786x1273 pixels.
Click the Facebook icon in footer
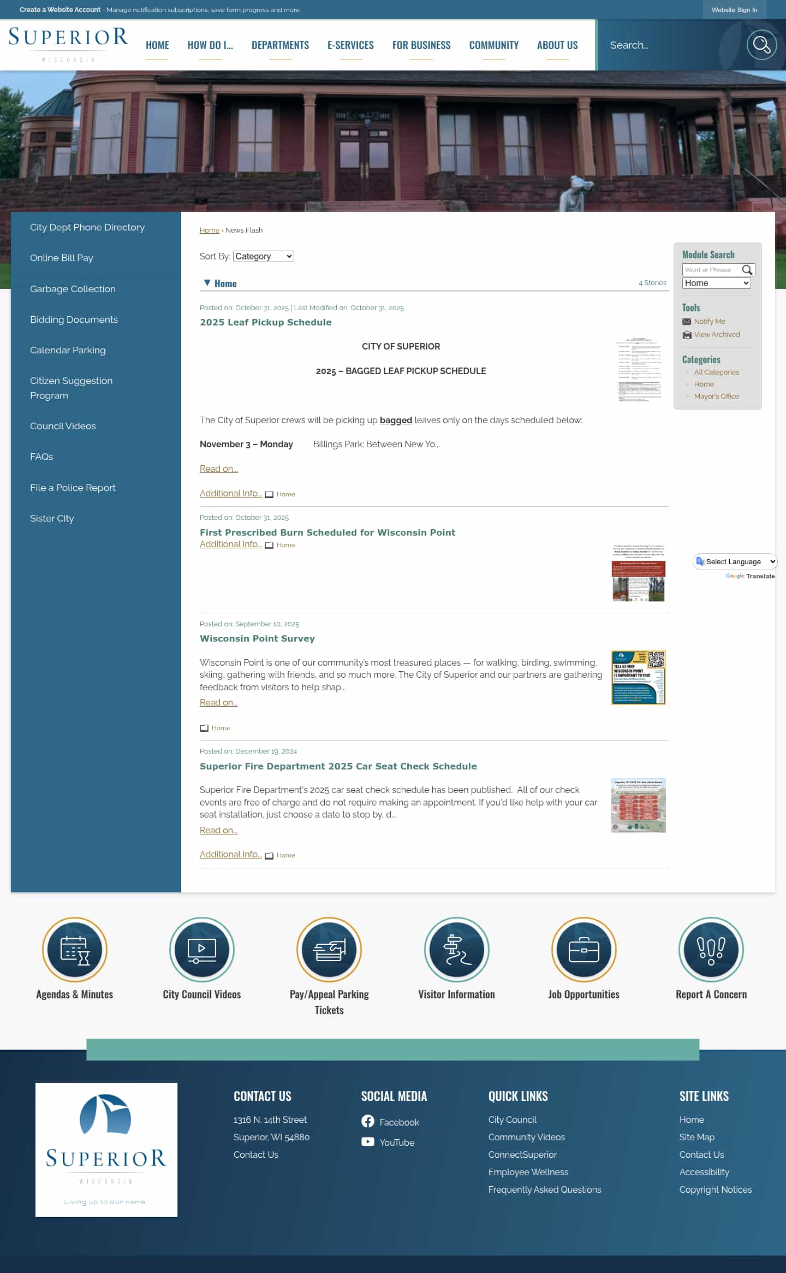368,1121
